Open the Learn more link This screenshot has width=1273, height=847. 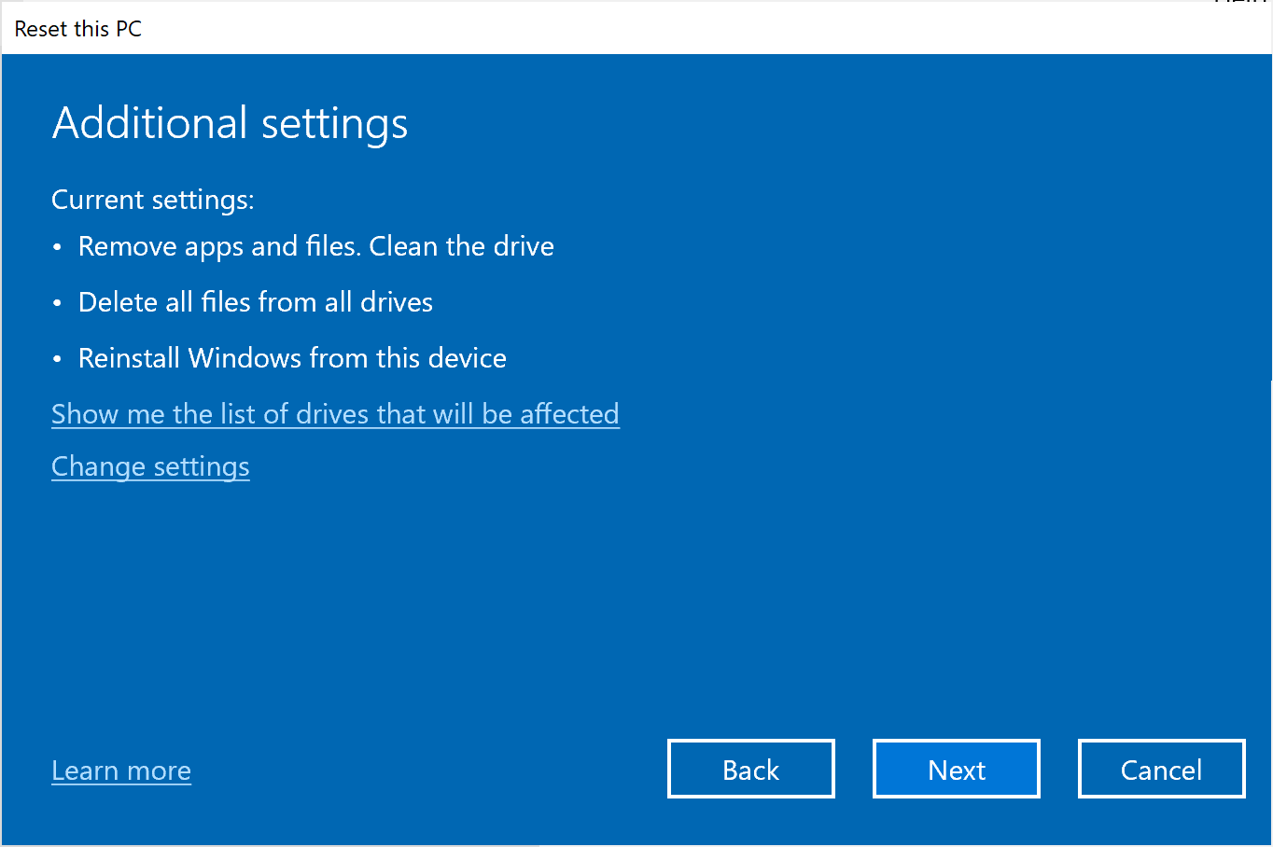[x=120, y=770]
